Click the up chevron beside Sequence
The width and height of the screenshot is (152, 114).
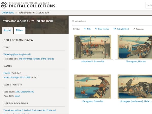pyautogui.click(x=134, y=29)
